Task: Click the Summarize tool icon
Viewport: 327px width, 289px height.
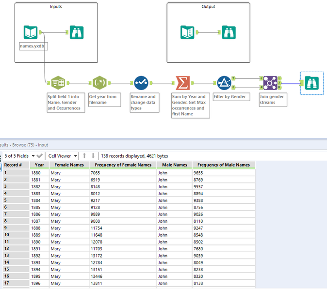Action: (x=182, y=83)
